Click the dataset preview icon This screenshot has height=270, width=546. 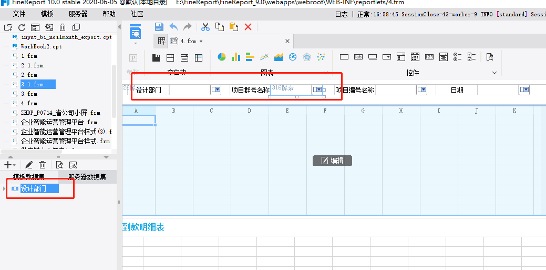click(x=59, y=165)
